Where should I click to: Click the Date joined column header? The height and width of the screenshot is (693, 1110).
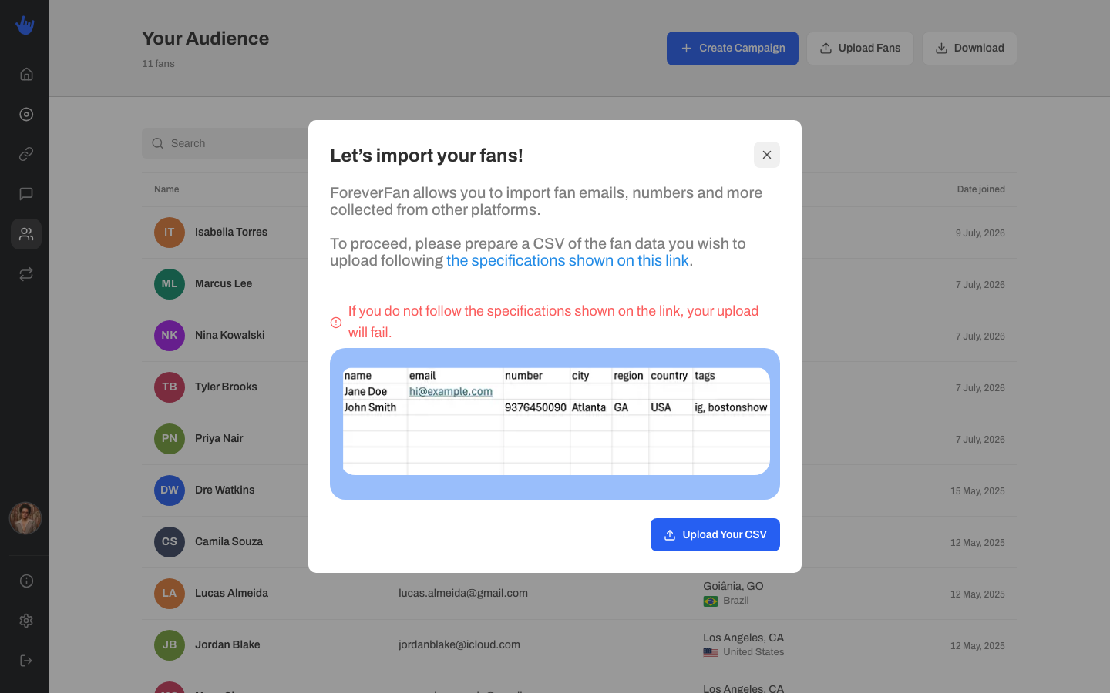980,189
